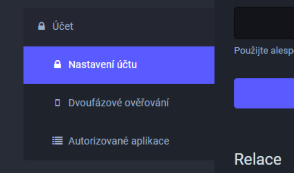Image resolution: width=294 pixels, height=173 pixels.
Task: Click the lock icon beside Účet
Action: [41, 26]
